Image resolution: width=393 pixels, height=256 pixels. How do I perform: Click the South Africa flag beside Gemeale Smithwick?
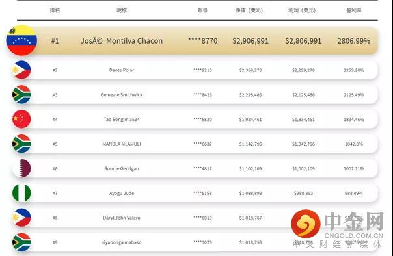(x=21, y=94)
